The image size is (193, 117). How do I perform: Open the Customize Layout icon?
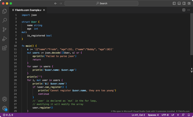[189, 3]
